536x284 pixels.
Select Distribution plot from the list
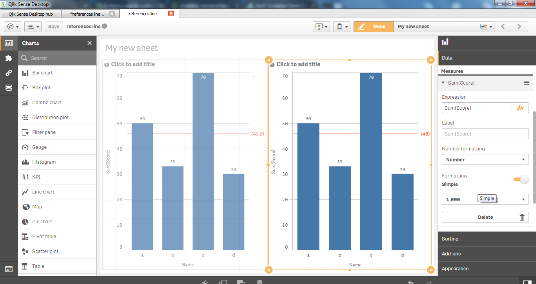[57, 118]
